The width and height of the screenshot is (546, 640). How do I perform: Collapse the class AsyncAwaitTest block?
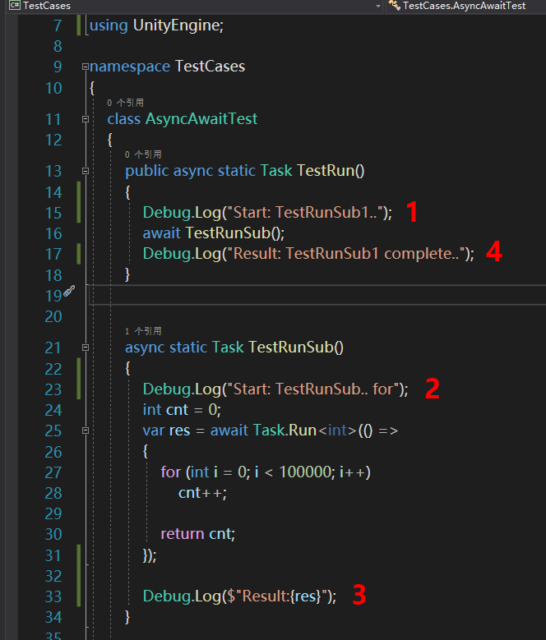[x=86, y=119]
